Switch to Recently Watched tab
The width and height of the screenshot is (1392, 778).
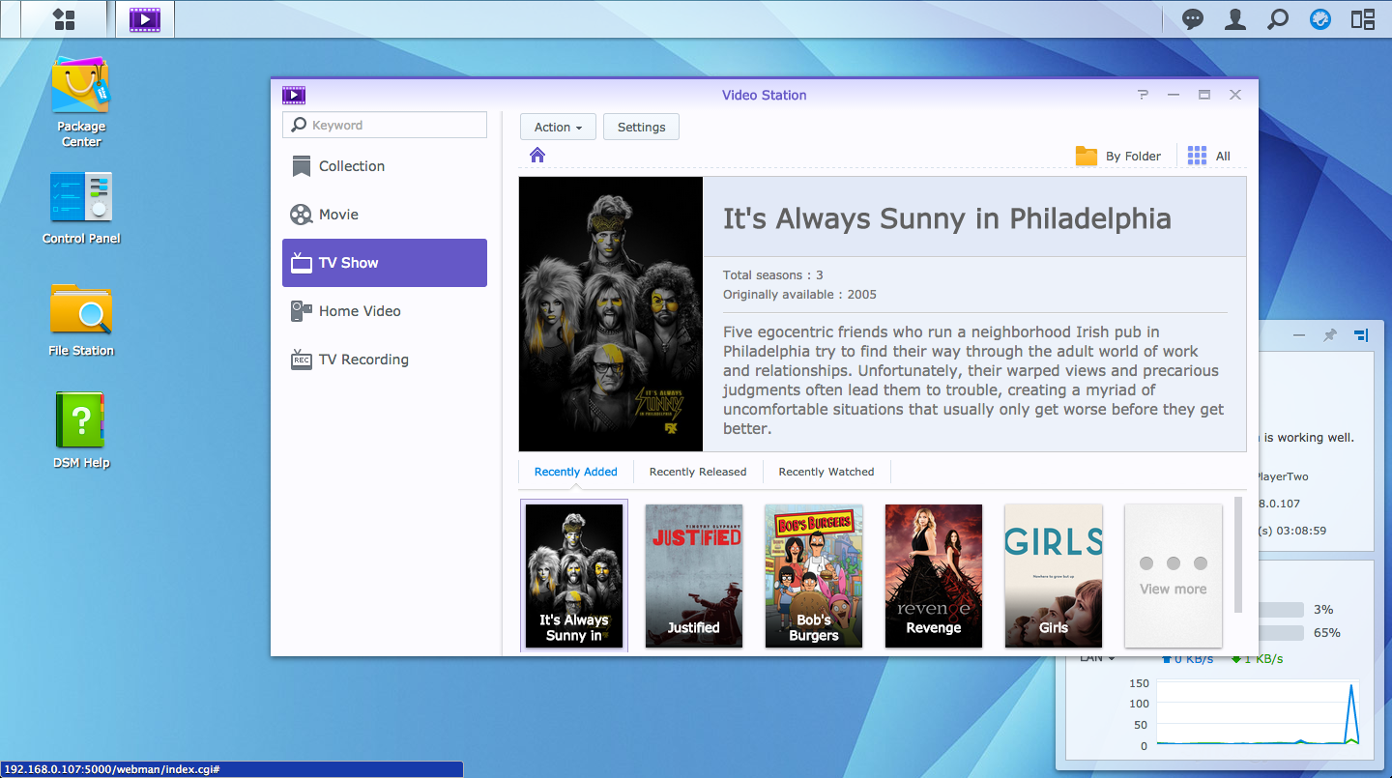point(826,472)
